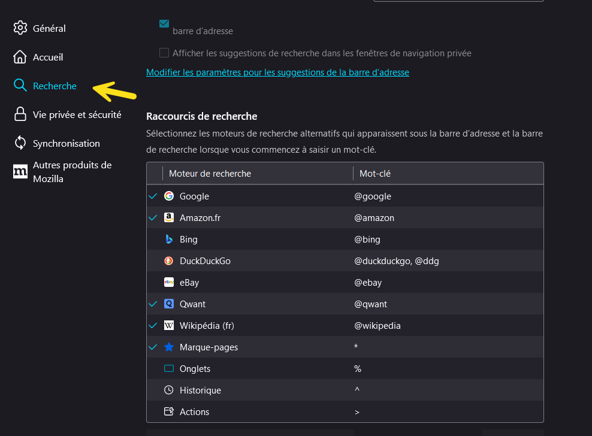Screen dimensions: 592x436
Task: Click the Marque-pages star icon
Action: [x=169, y=347]
